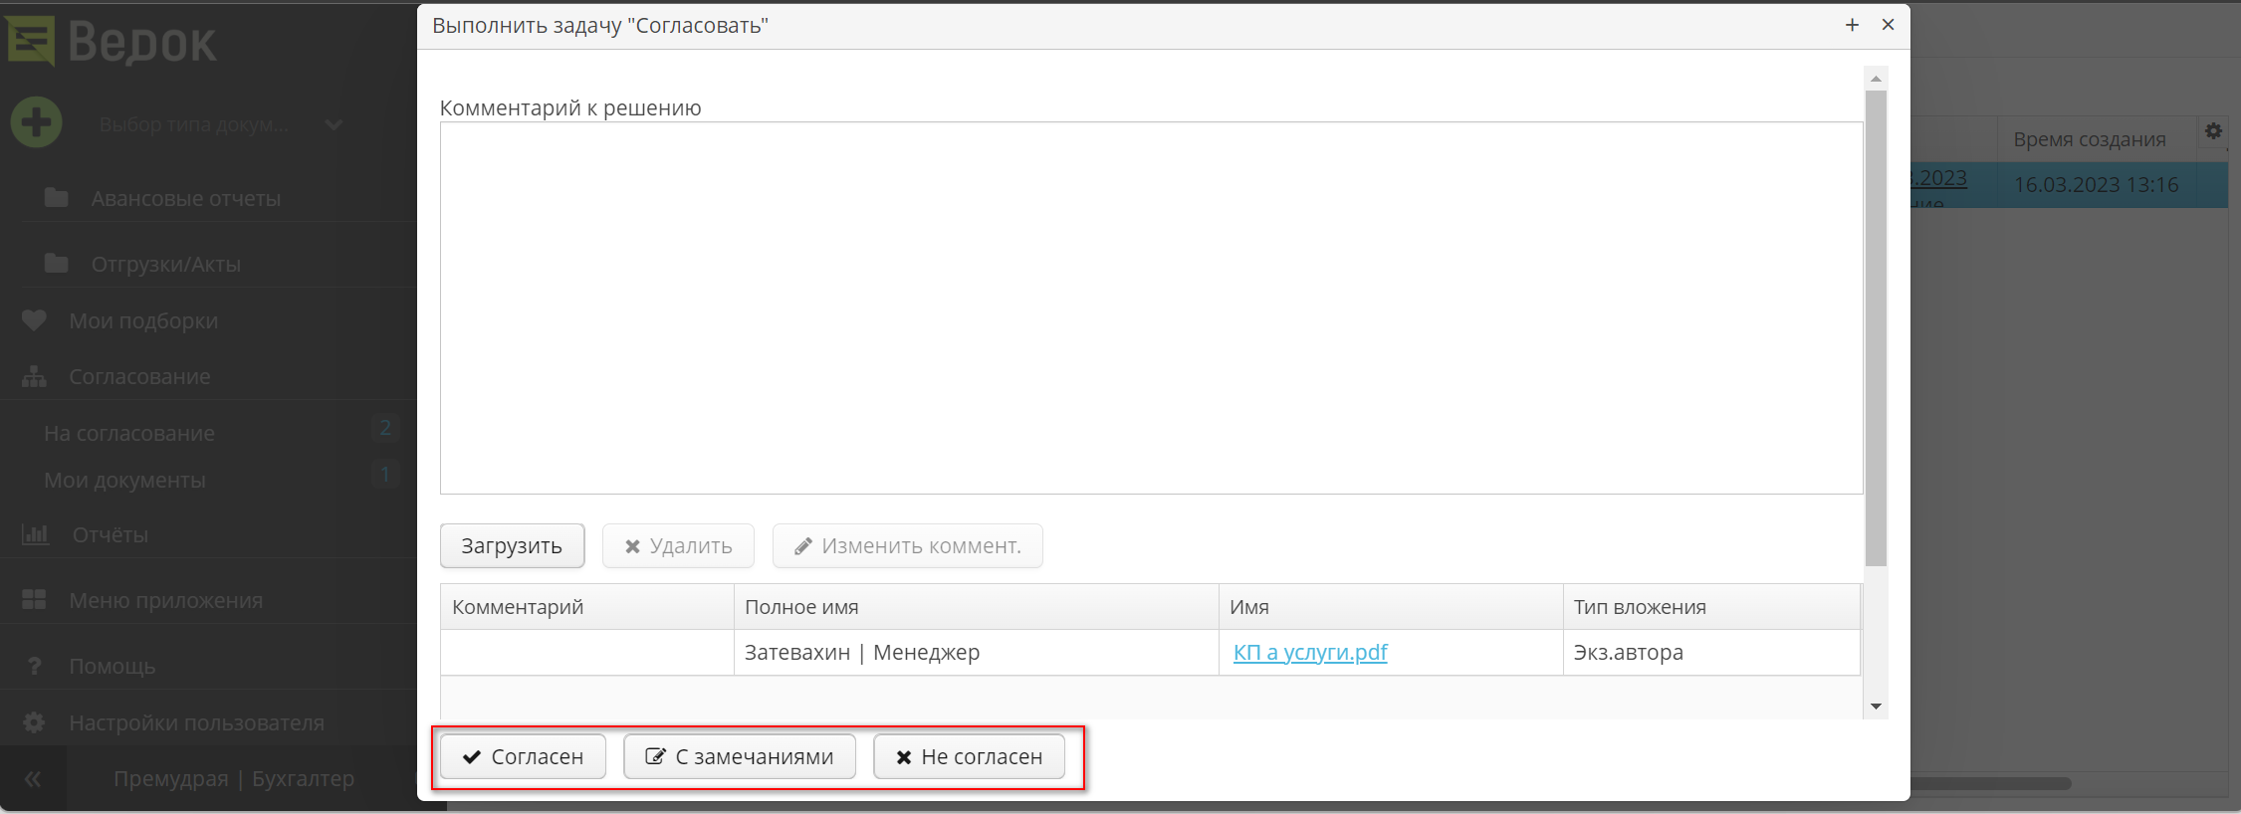This screenshot has width=2241, height=814.
Task: Click the table settings gear icon
Action: (x=2213, y=131)
